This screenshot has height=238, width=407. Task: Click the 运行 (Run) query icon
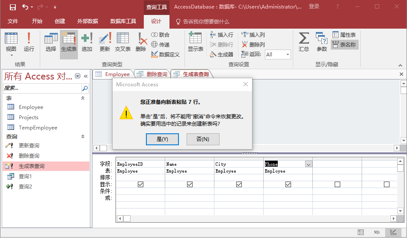pos(29,42)
